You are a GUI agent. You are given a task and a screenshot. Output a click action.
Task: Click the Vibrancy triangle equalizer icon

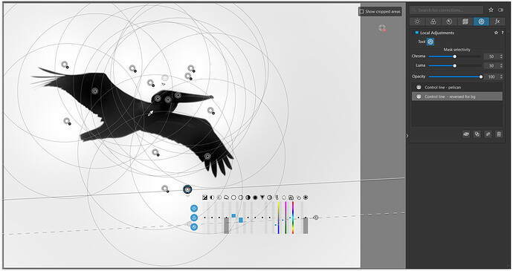262,197
